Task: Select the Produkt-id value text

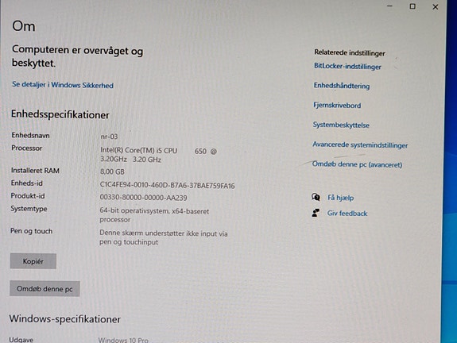Action: (143, 198)
